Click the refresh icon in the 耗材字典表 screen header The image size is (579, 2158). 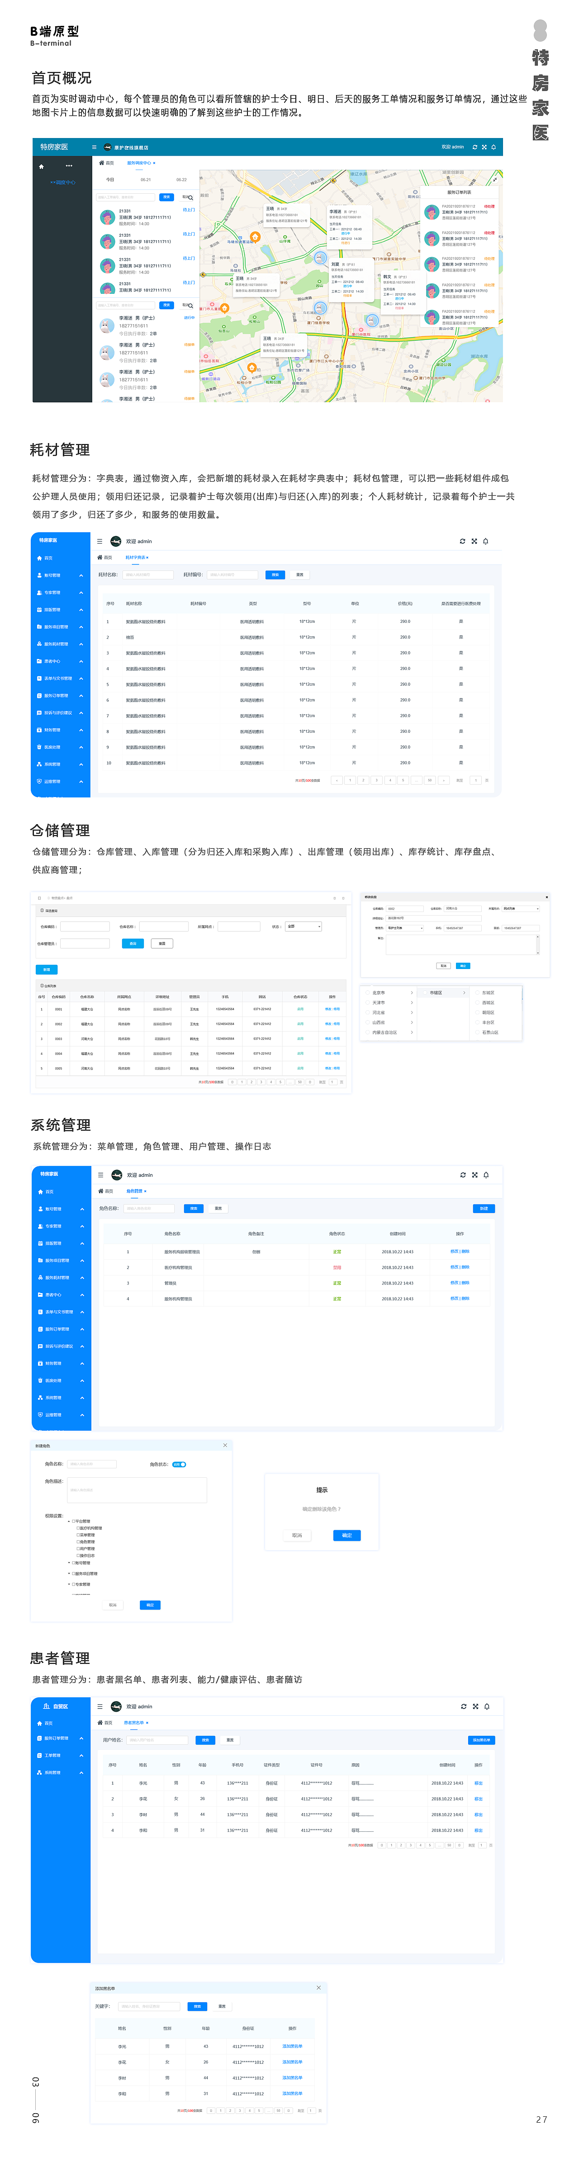[x=462, y=541]
